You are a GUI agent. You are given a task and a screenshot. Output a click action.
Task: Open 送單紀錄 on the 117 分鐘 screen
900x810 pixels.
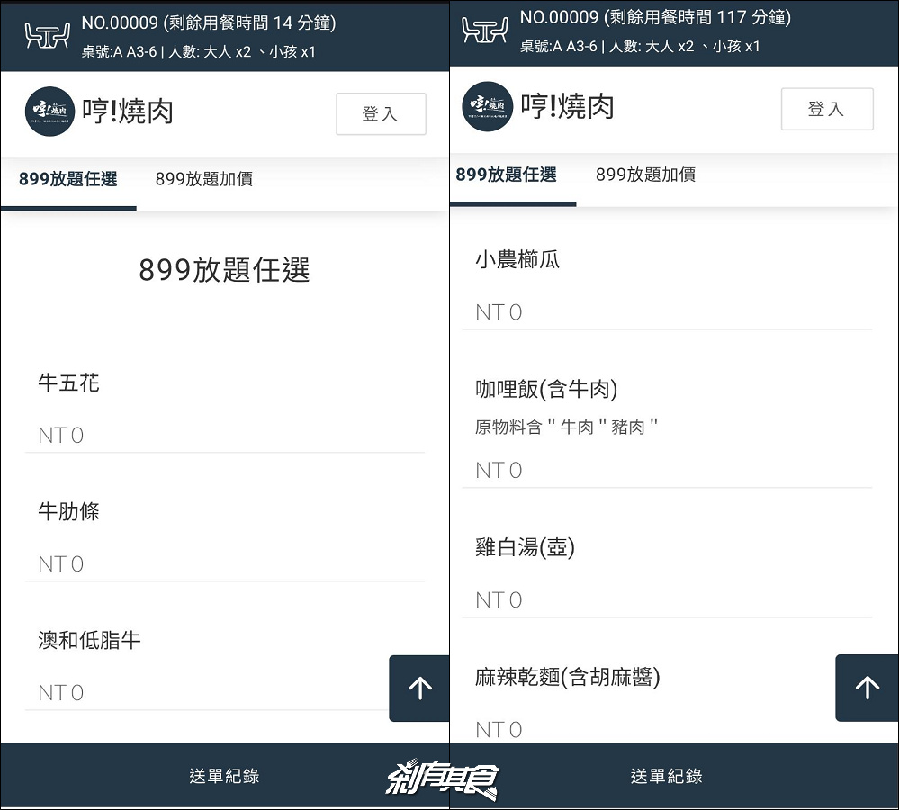pos(666,776)
